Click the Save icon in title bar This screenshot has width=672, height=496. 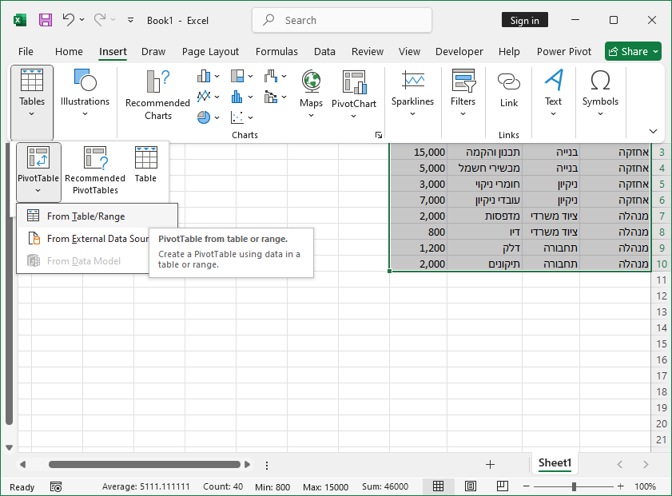pos(46,20)
